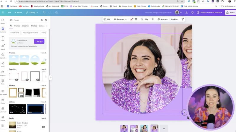Click the Share button
Image resolution: width=236 pixels, height=132 pixels.
coord(230,12)
